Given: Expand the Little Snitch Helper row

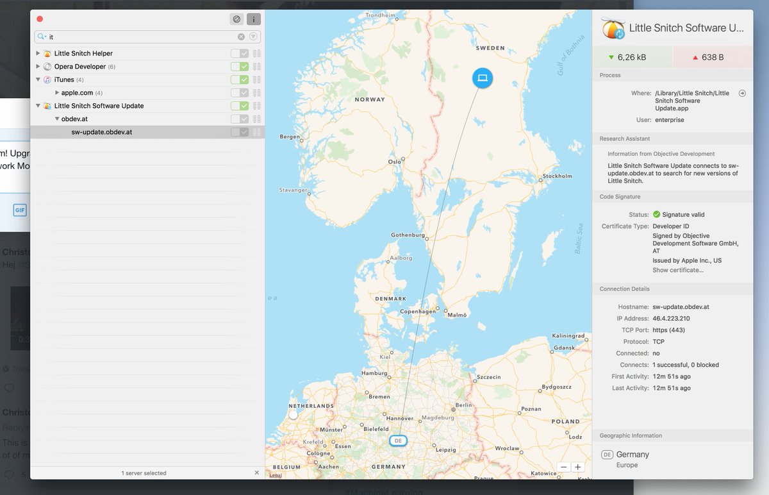Looking at the screenshot, I should pos(38,53).
